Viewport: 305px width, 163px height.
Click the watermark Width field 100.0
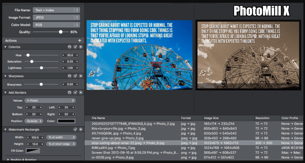tap(35, 137)
